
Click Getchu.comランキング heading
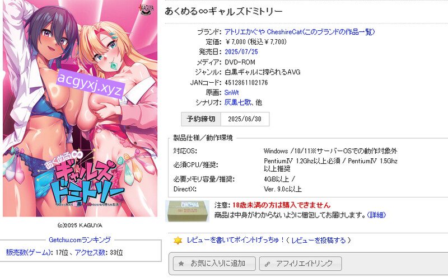coord(80,240)
